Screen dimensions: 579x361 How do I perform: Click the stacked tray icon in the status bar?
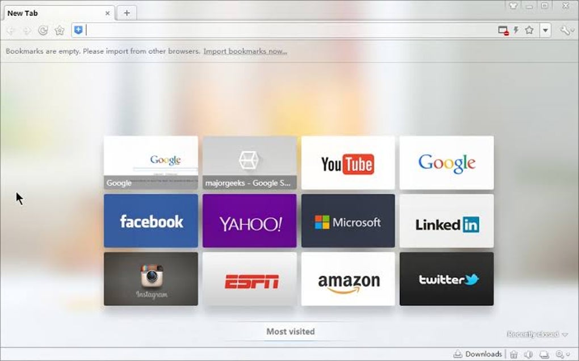pyautogui.click(x=544, y=355)
